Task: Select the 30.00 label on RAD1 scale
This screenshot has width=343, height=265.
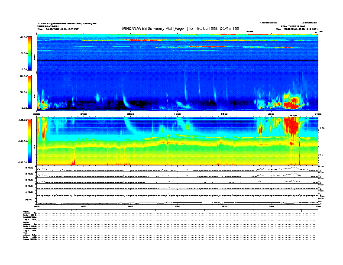Action: (23, 92)
